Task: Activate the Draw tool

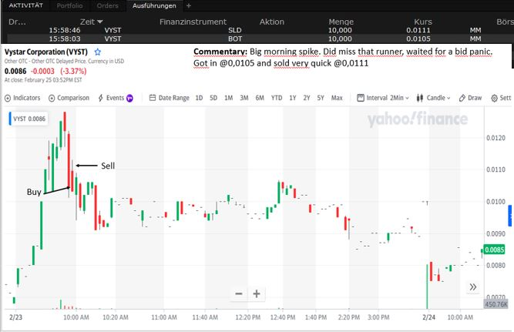Action: click(x=470, y=98)
